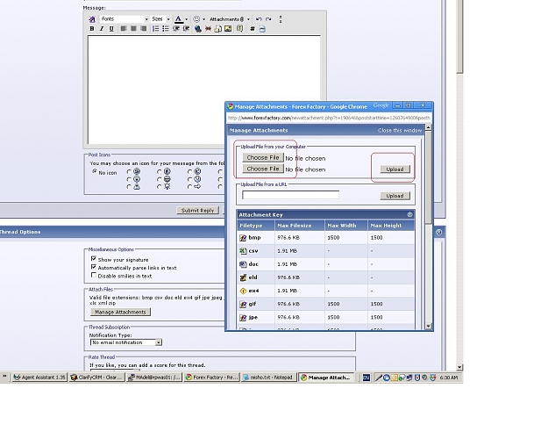This screenshot has height=439, width=548.
Task: Click the bmp filetype row
Action: pos(325,238)
